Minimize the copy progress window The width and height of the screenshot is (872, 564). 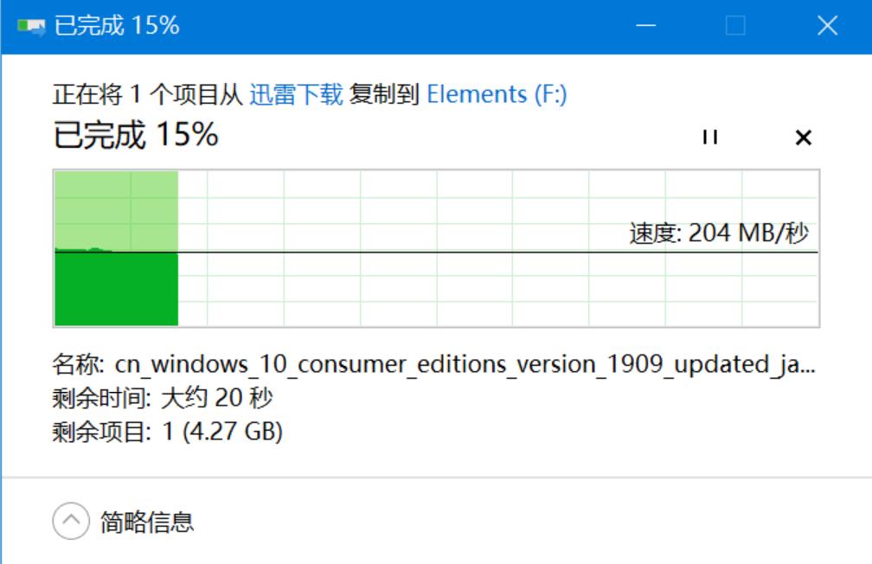[645, 26]
